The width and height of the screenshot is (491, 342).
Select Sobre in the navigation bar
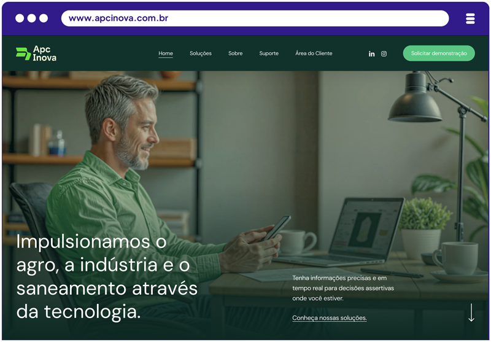point(235,53)
